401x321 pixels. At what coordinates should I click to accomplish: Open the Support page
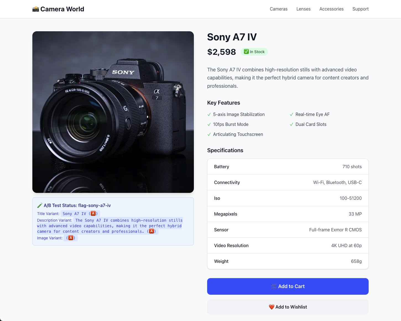pos(360,9)
